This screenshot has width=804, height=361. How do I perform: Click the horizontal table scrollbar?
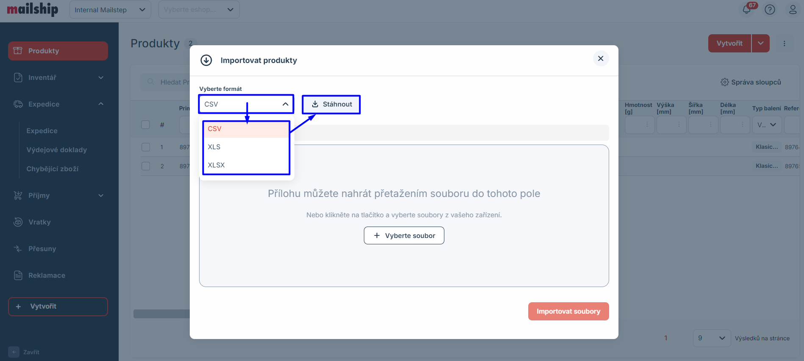coord(161,314)
